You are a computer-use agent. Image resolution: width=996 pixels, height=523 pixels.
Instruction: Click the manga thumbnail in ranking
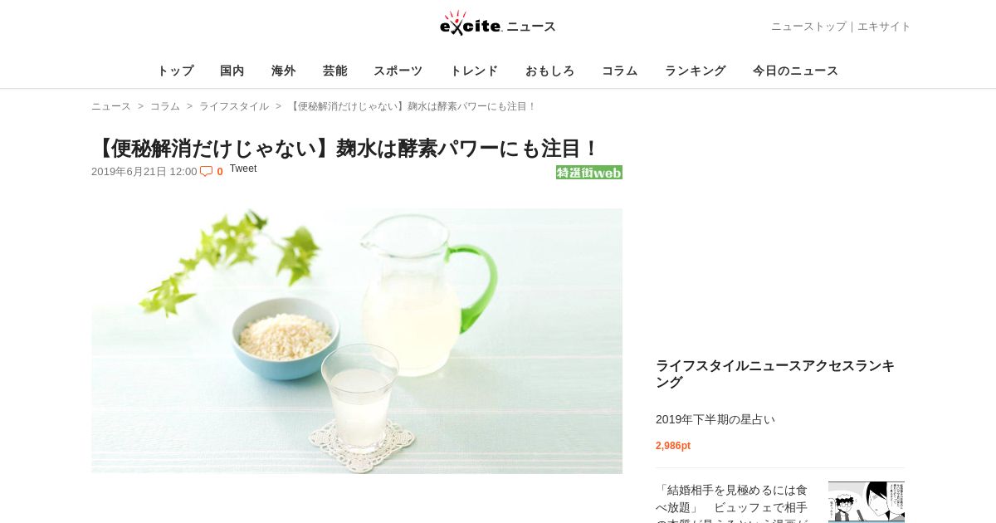click(867, 501)
